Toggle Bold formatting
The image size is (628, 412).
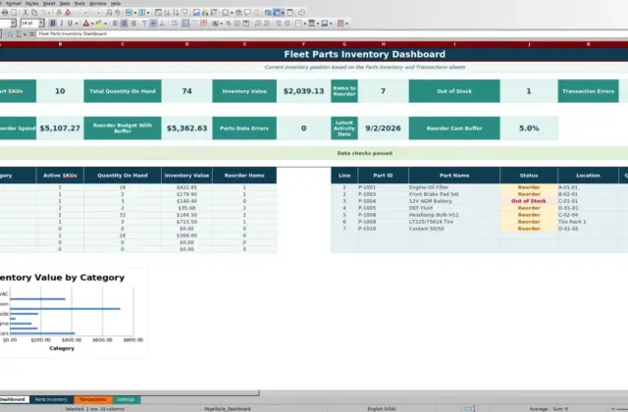click(53, 24)
